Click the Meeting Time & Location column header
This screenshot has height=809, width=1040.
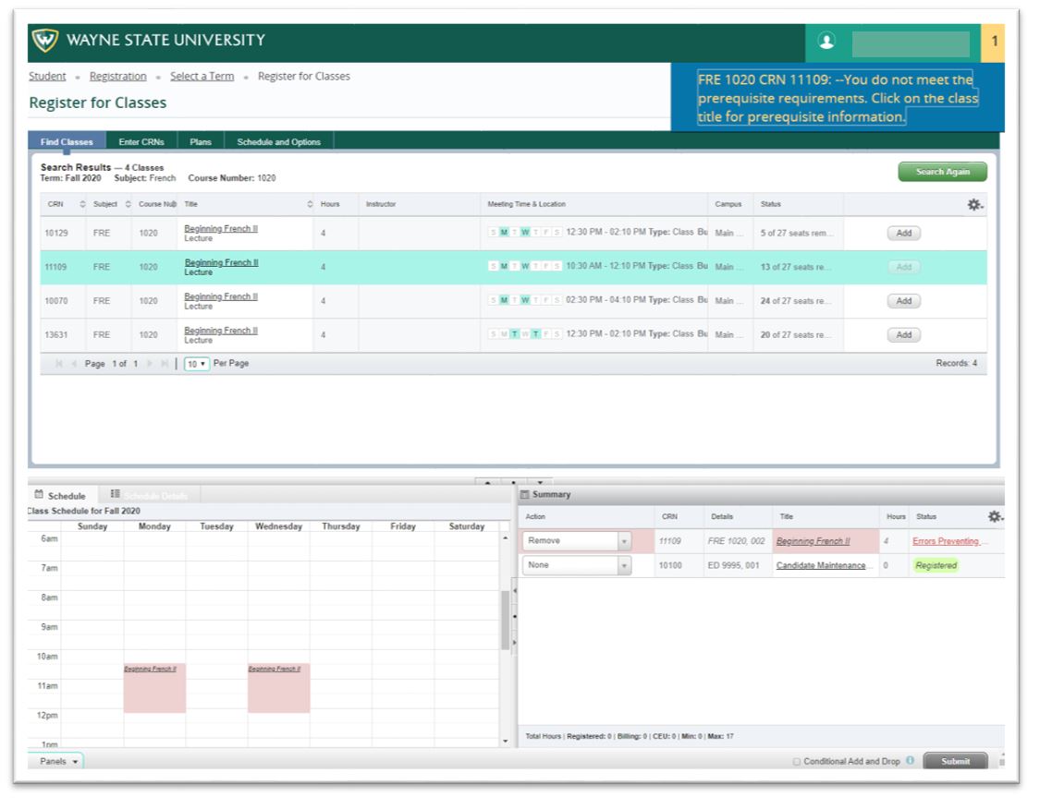[x=527, y=204]
